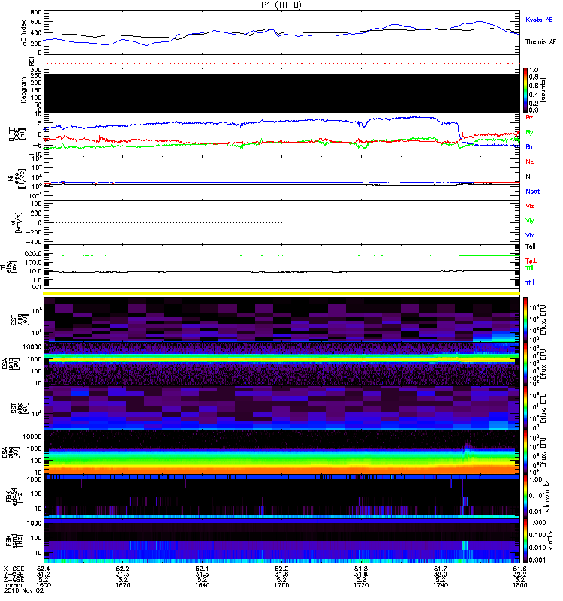
Task: Click the 800 tick on AE axis
Action: [36, 12]
